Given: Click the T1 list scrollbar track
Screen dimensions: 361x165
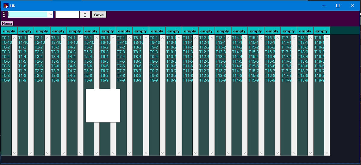Looking at the screenshot, I should click(31, 95).
